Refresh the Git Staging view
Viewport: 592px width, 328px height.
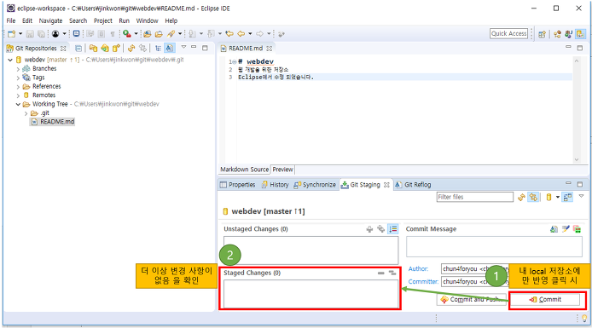(x=521, y=197)
